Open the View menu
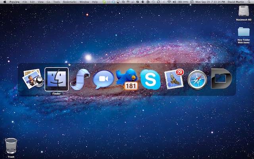 (40, 2)
